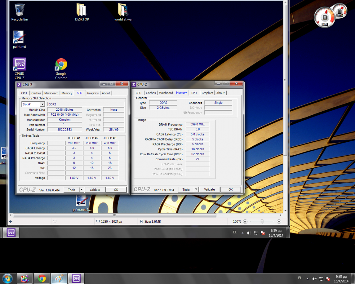355x284 pixels.
Task: Open network status beside the 6:38 clock
Action: [x=321, y=279]
